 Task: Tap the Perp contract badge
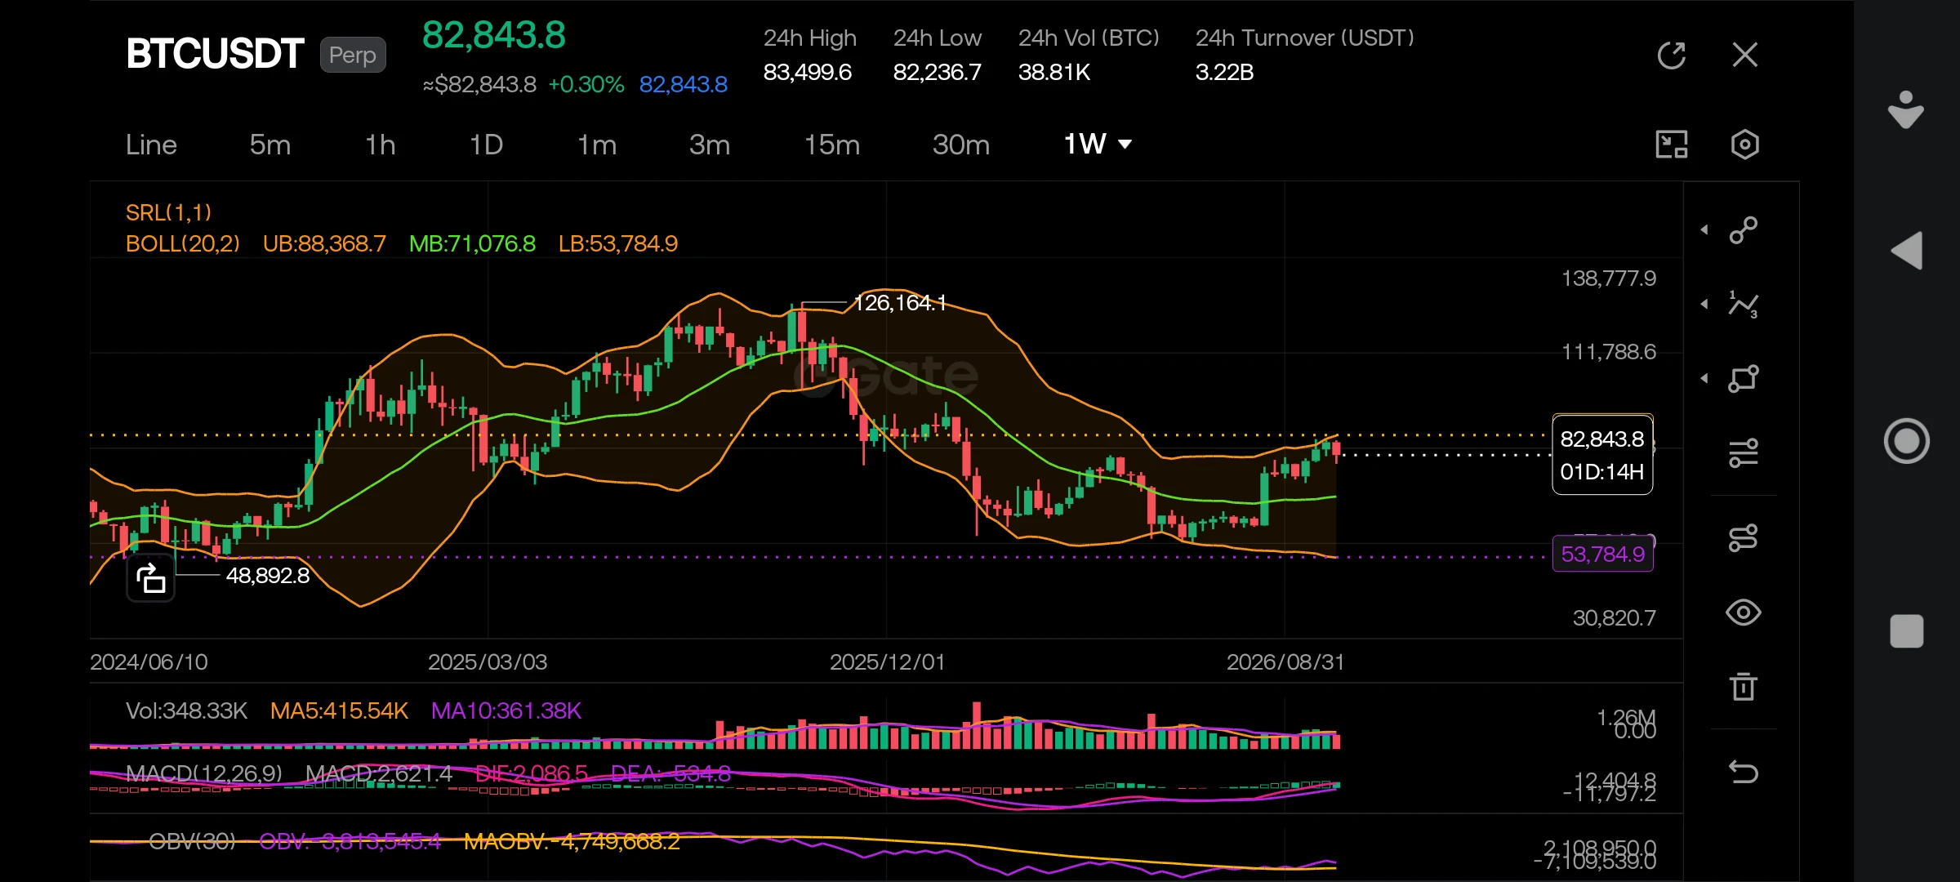click(x=353, y=55)
